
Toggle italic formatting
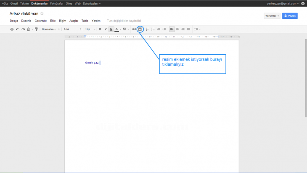(x=106, y=29)
